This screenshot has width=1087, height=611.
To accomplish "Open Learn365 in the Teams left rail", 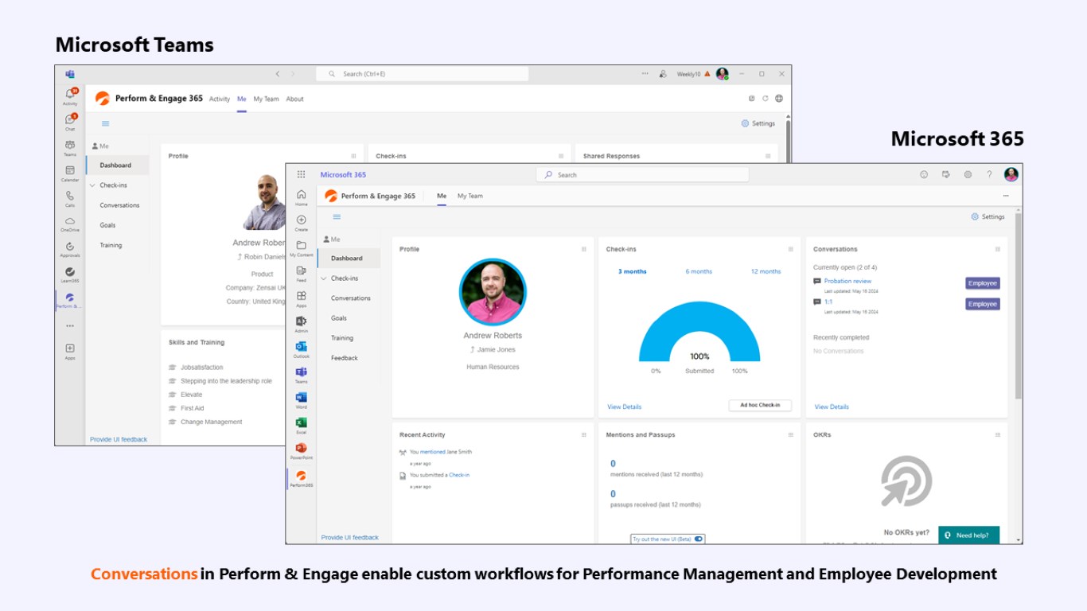I will (70, 274).
